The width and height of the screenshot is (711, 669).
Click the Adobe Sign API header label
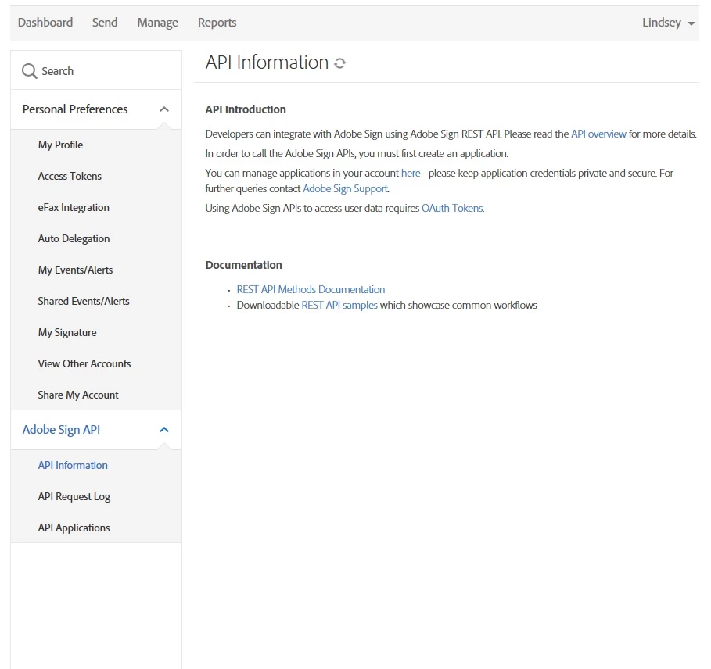[x=61, y=429]
